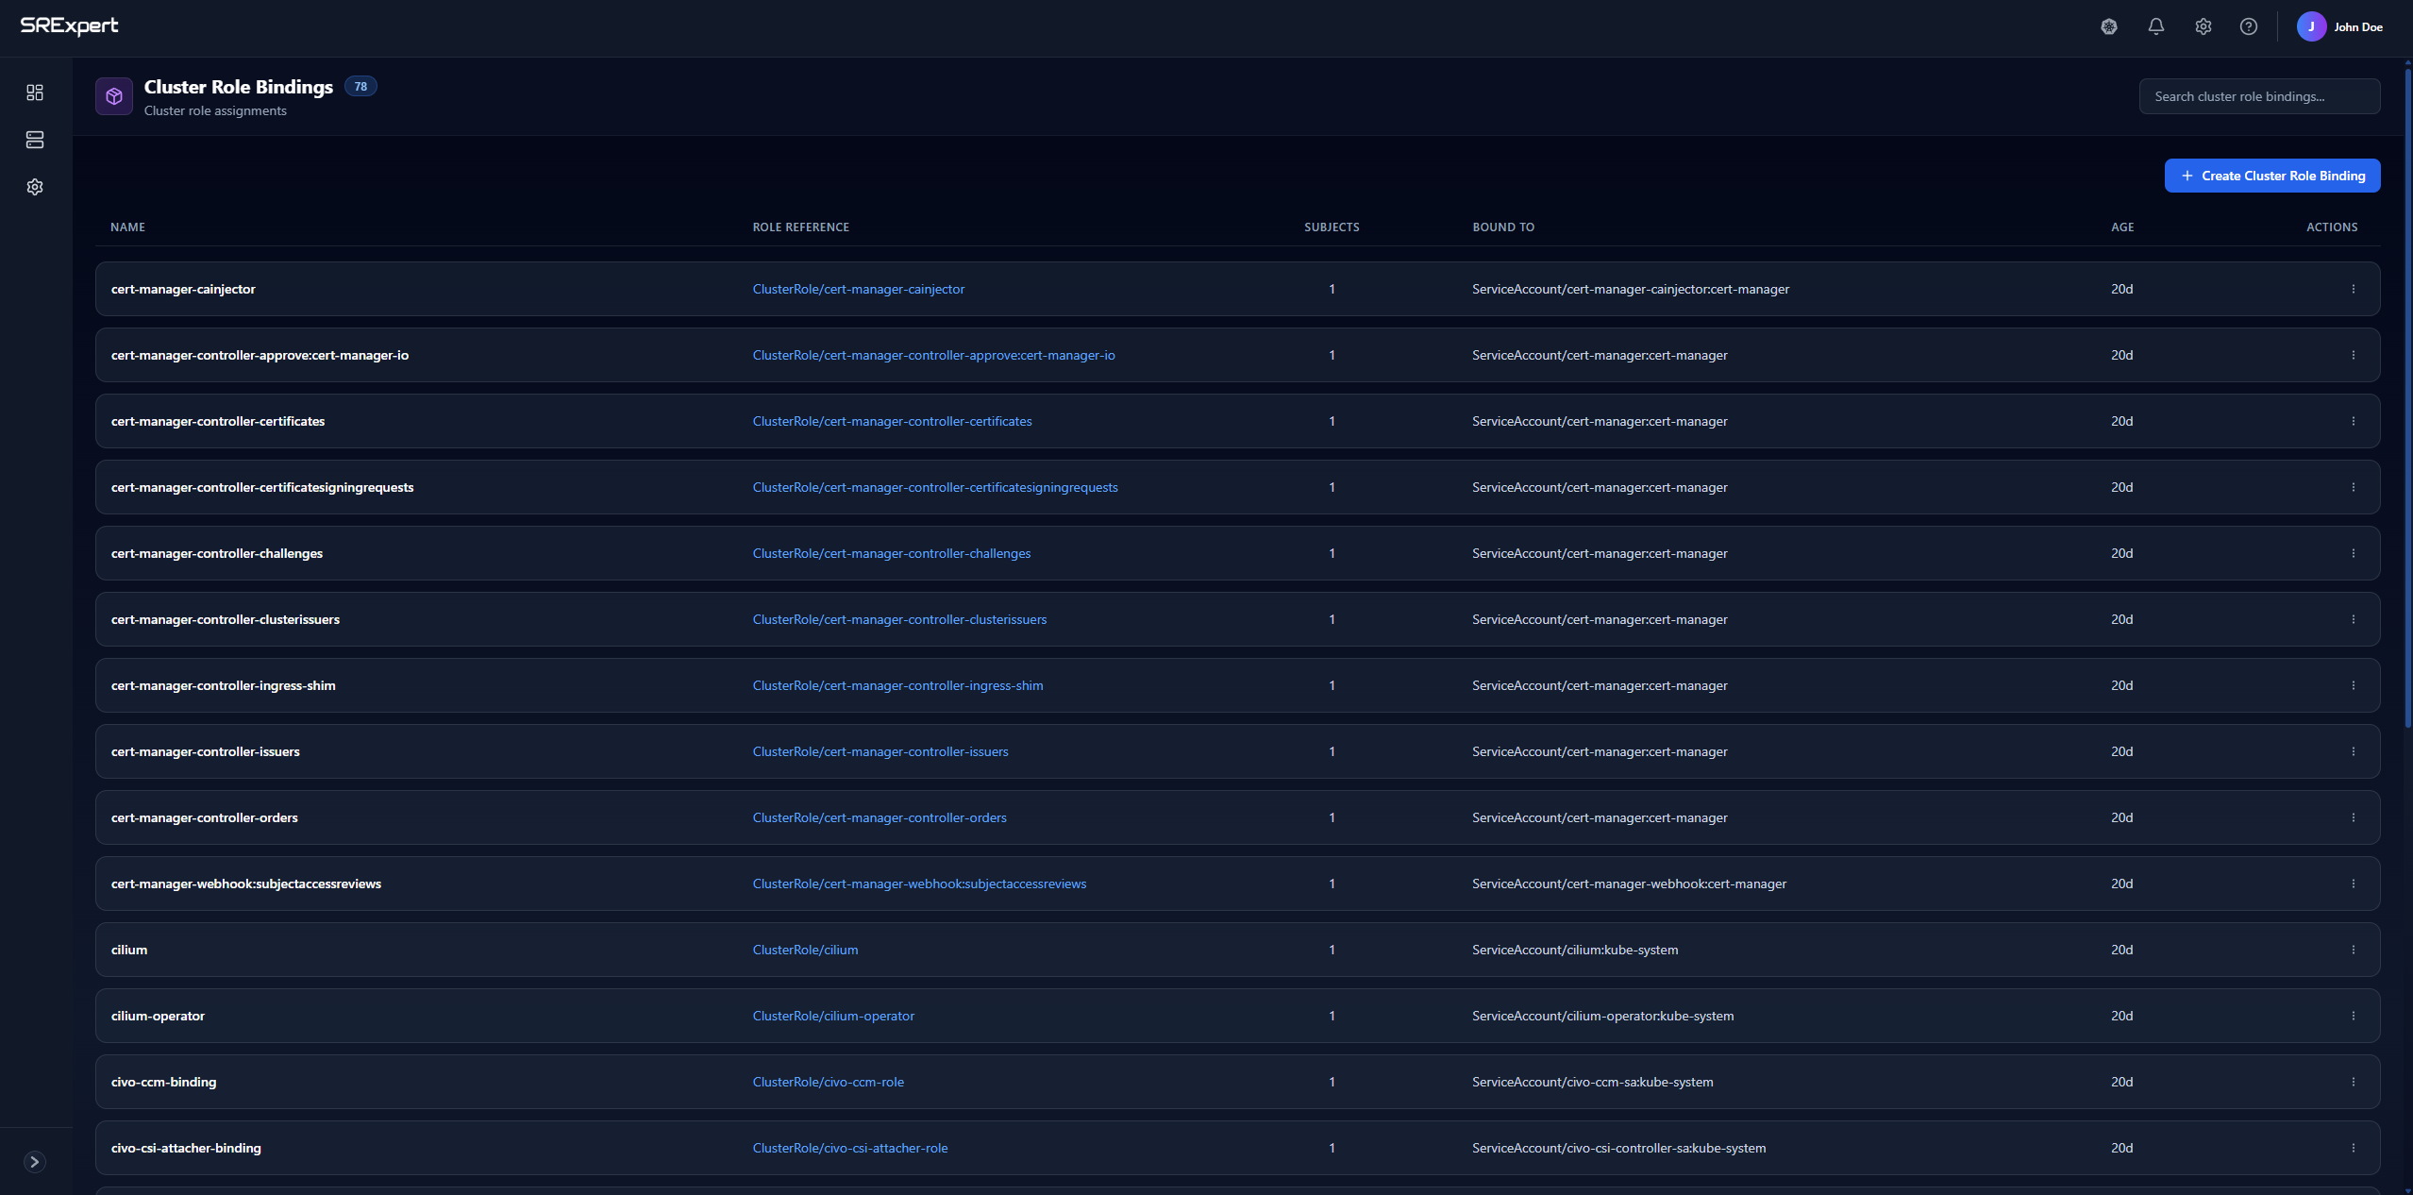Open the sidebar settings gear icon

click(35, 186)
